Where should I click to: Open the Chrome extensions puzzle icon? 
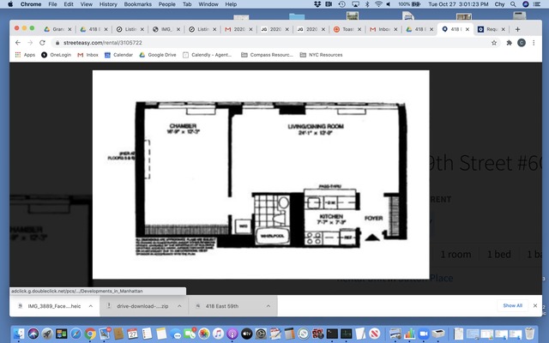tap(509, 42)
